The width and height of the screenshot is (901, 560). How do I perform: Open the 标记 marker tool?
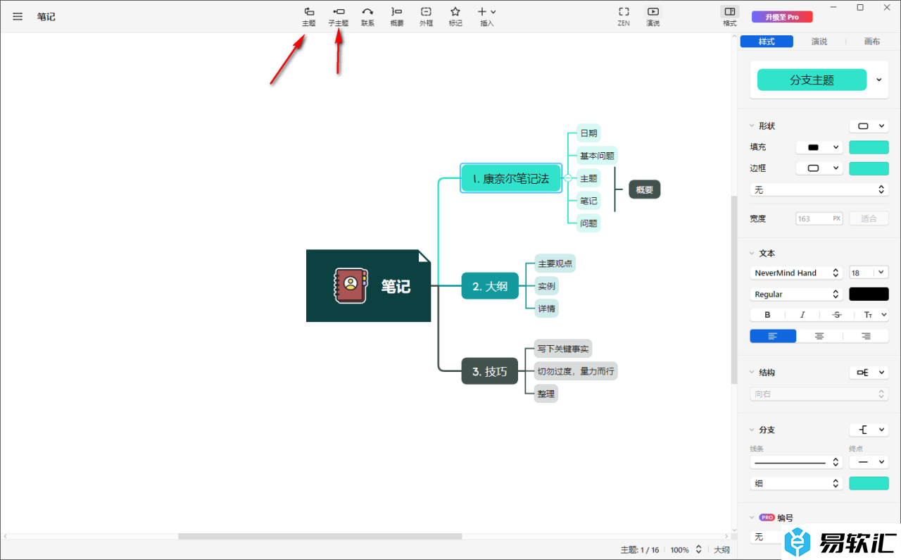pos(455,16)
